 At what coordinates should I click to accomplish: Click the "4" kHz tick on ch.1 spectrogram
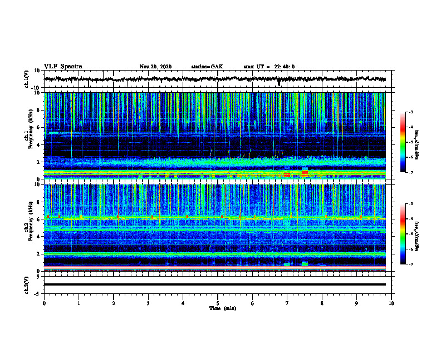click(x=40, y=145)
